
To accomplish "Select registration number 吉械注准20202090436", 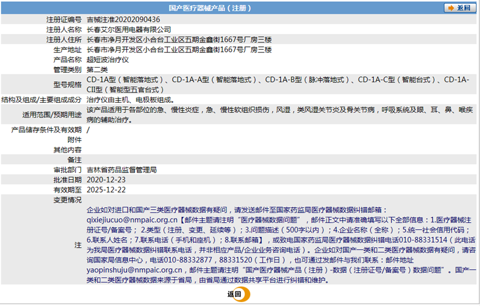I will 123,20.
